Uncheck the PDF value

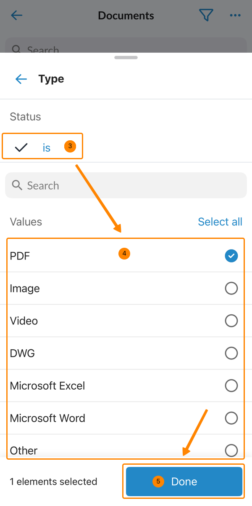pyautogui.click(x=231, y=256)
